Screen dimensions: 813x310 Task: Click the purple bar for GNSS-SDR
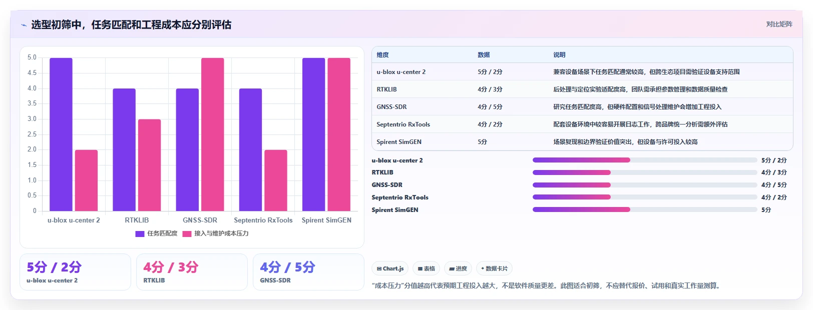pyautogui.click(x=187, y=150)
